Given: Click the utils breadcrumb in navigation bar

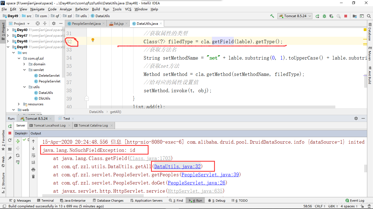Looking at the screenshot, I should [81, 16].
